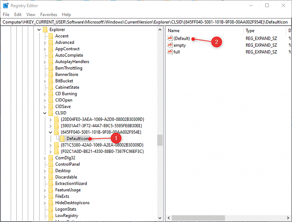Select the full value entry
This screenshot has height=222, width=292.
point(176,52)
